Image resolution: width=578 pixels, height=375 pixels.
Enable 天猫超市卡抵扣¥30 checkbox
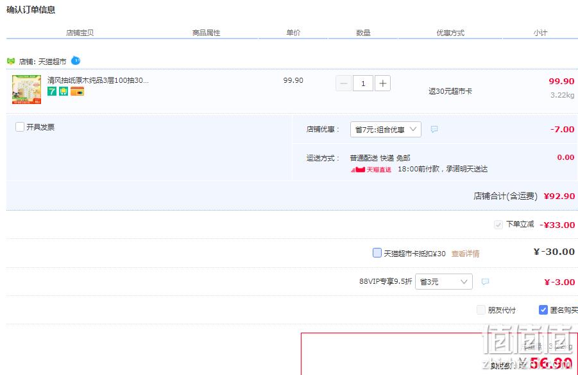click(377, 253)
